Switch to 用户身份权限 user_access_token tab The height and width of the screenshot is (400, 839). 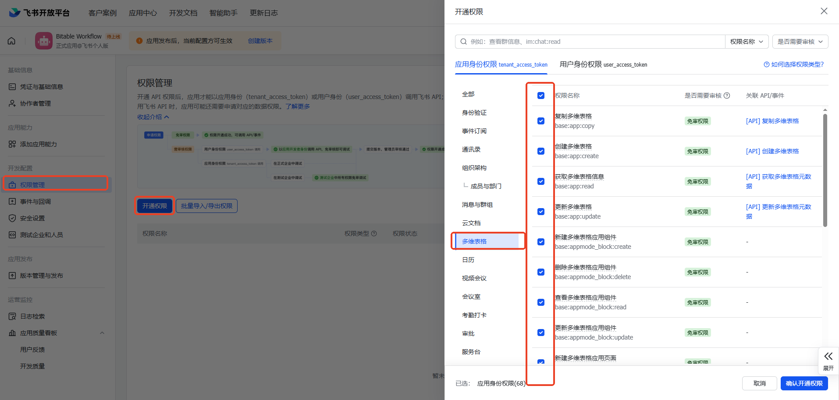coord(603,64)
